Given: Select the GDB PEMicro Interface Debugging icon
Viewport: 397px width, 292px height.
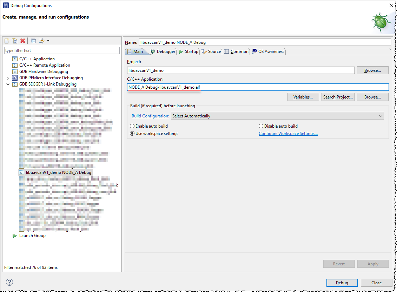Looking at the screenshot, I should [15, 78].
